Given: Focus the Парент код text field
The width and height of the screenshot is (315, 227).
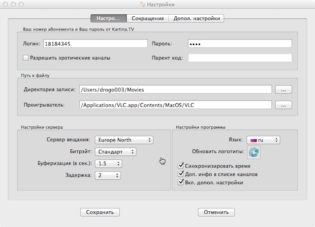Looking at the screenshot, I should coord(240,58).
